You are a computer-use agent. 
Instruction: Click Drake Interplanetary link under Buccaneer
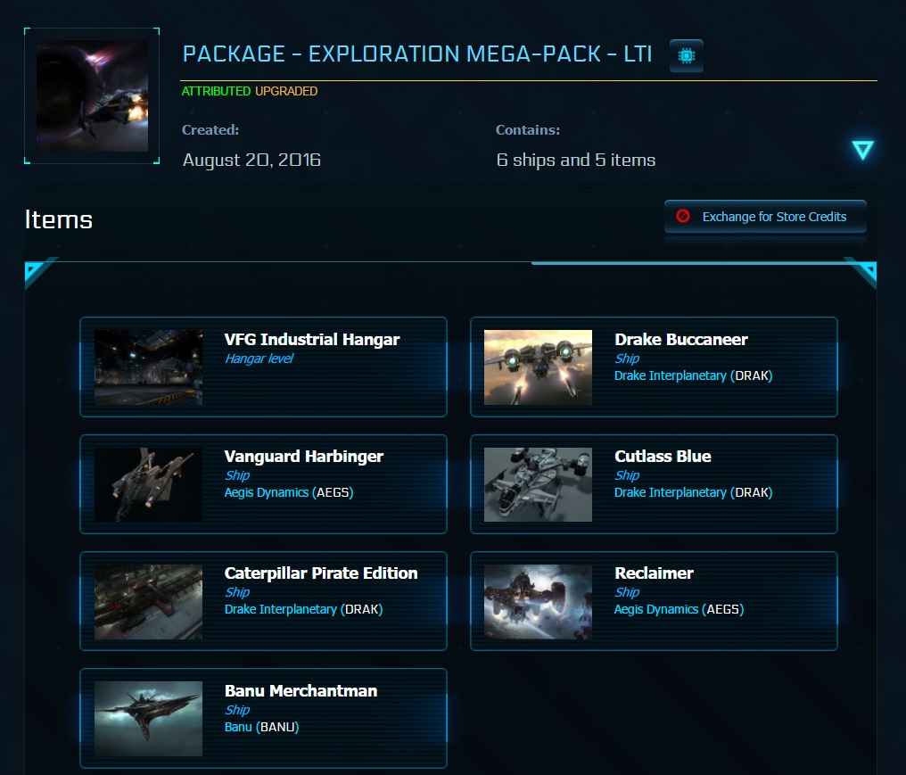click(670, 376)
